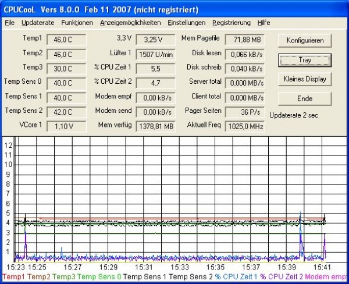Open the Funktionen menu
Image resolution: width=349 pixels, height=284 pixels.
coord(77,23)
